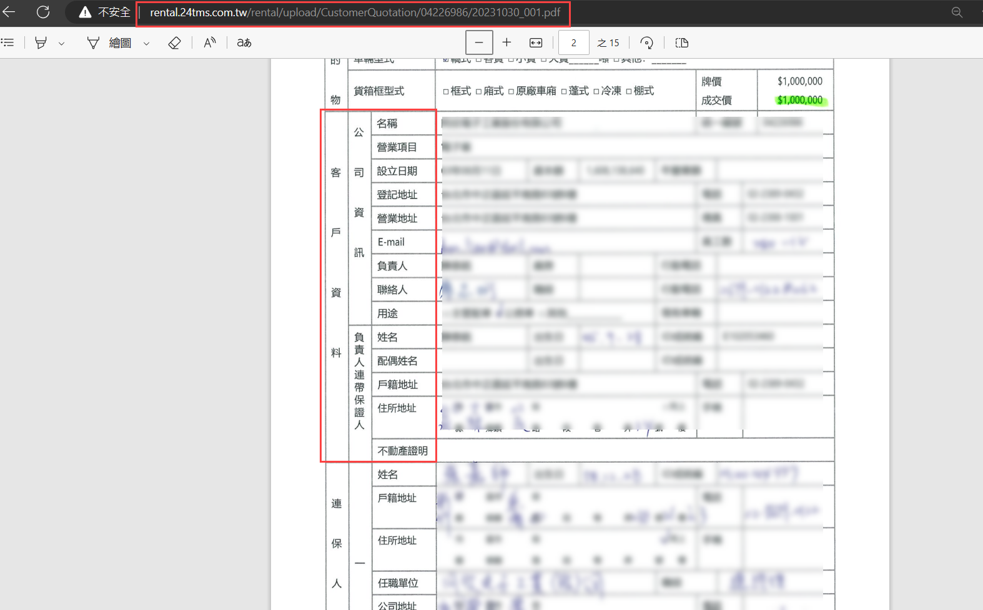Click the 之 15 total pages label
This screenshot has width=983, height=610.
click(x=608, y=42)
